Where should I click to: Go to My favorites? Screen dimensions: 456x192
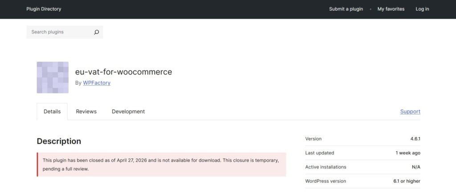coord(391,9)
